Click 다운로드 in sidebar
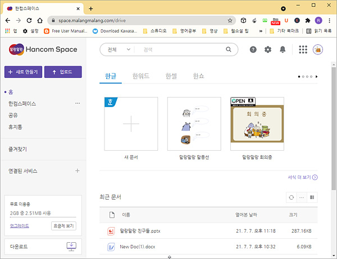The height and width of the screenshot is (259, 337). point(19,247)
